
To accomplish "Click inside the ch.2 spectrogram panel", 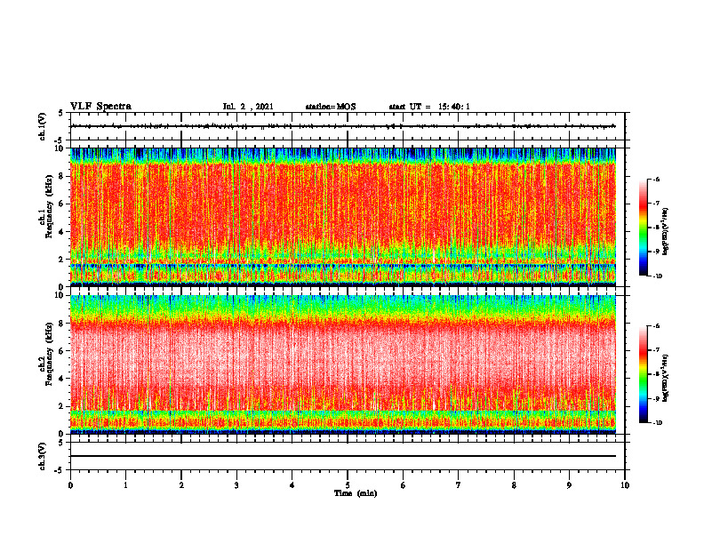I will (343, 364).
